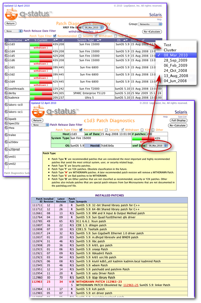Choose 04_Jun_2008 in the popup list

pos(176,81)
